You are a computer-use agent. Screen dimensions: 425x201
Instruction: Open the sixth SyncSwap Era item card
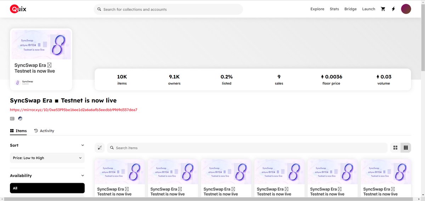click(x=386, y=178)
